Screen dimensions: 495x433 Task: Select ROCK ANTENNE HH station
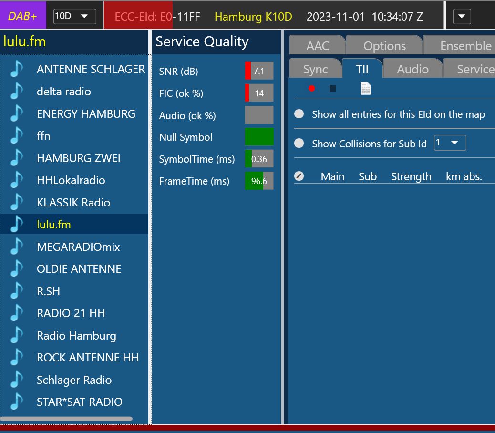click(87, 358)
